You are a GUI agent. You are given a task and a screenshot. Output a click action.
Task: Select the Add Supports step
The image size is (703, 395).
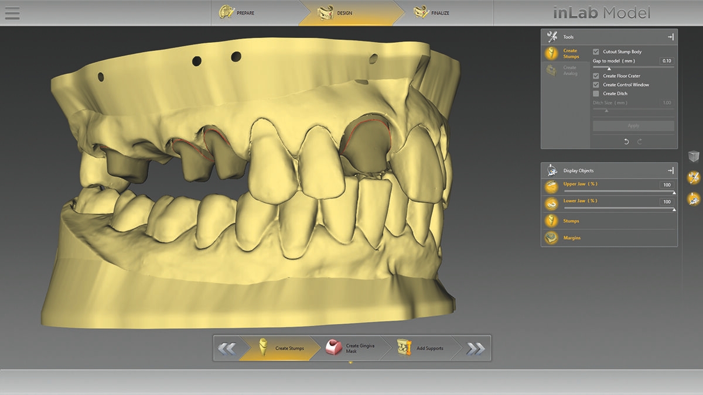pyautogui.click(x=423, y=348)
